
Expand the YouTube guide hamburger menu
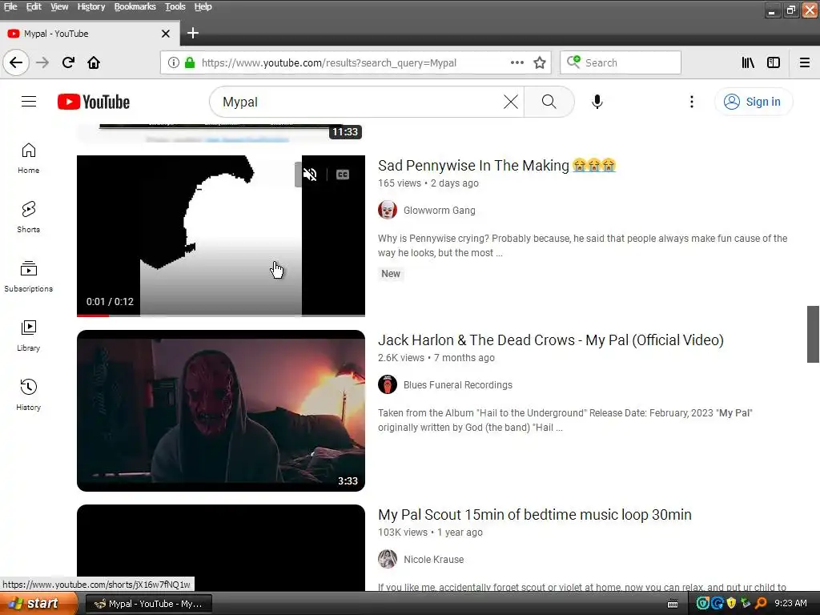point(29,102)
